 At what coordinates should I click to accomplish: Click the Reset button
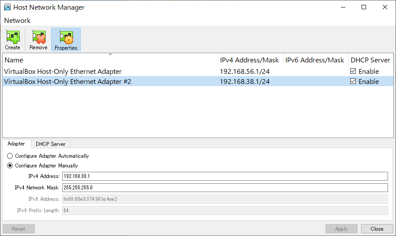click(x=19, y=229)
